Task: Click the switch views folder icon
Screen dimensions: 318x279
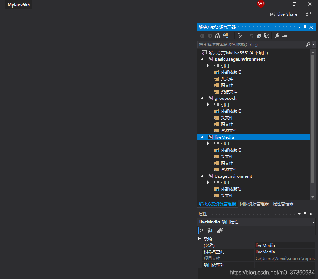Action: [225, 36]
